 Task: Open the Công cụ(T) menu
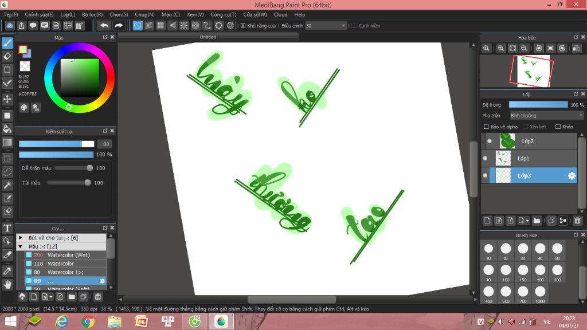224,14
